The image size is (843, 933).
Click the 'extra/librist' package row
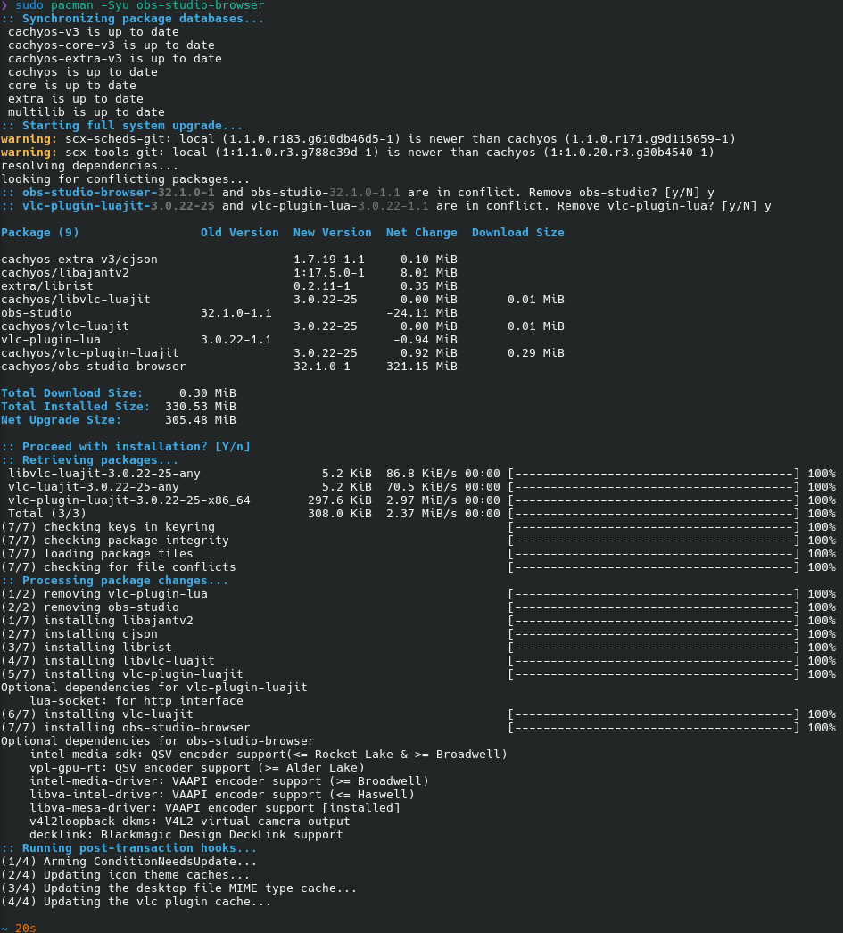pyautogui.click(x=229, y=286)
